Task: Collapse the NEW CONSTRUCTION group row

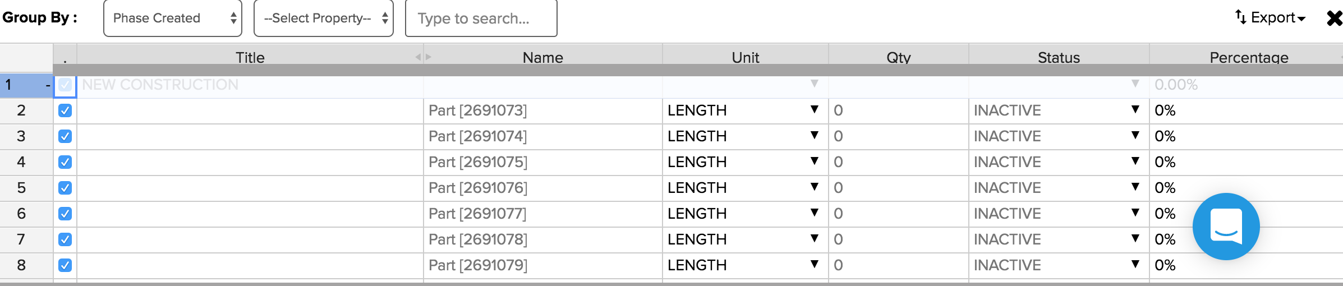Action: click(48, 85)
